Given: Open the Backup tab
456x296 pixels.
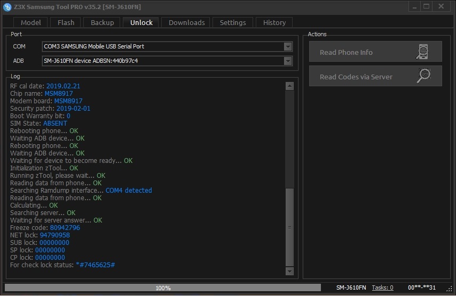Looking at the screenshot, I should 102,22.
